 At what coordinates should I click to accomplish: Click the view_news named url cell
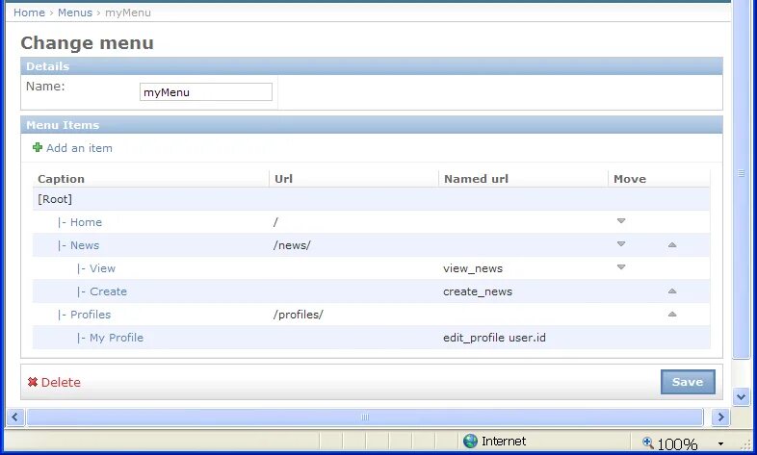473,268
